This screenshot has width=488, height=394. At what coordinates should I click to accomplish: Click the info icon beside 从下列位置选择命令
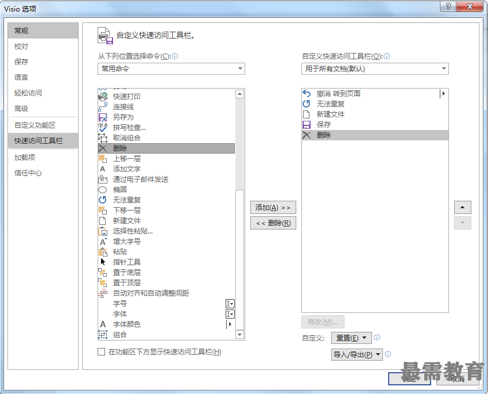[175, 56]
